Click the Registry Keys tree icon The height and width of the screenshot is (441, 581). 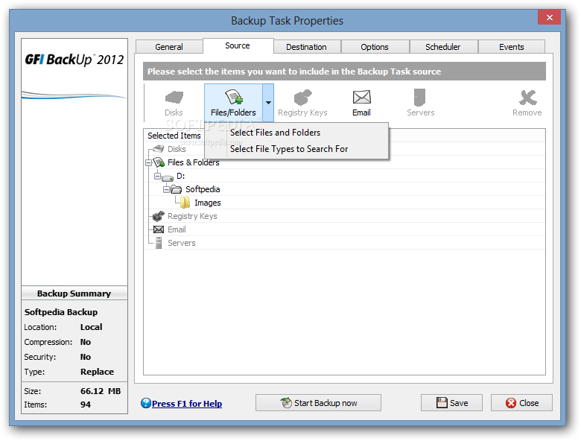click(x=159, y=216)
